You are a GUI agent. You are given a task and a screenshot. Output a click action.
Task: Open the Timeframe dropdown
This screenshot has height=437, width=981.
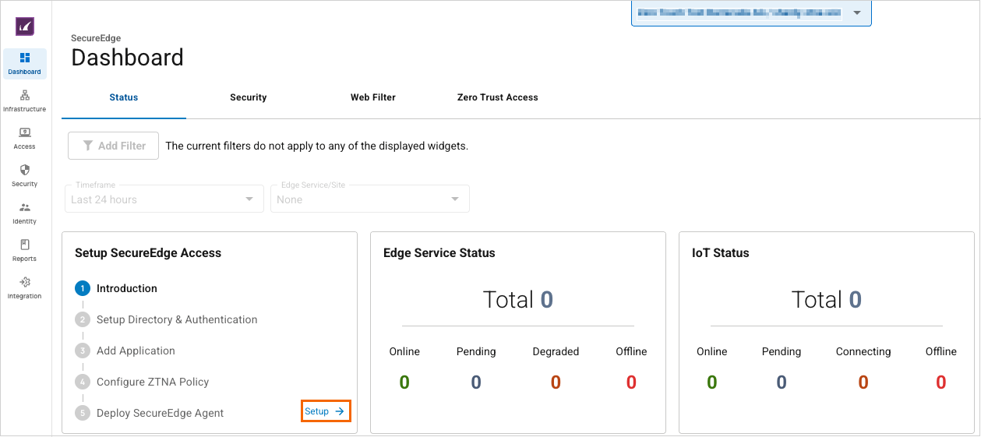pyautogui.click(x=162, y=199)
